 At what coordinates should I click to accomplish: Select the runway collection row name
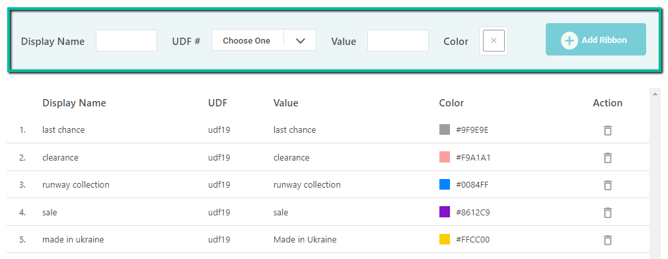coord(76,184)
